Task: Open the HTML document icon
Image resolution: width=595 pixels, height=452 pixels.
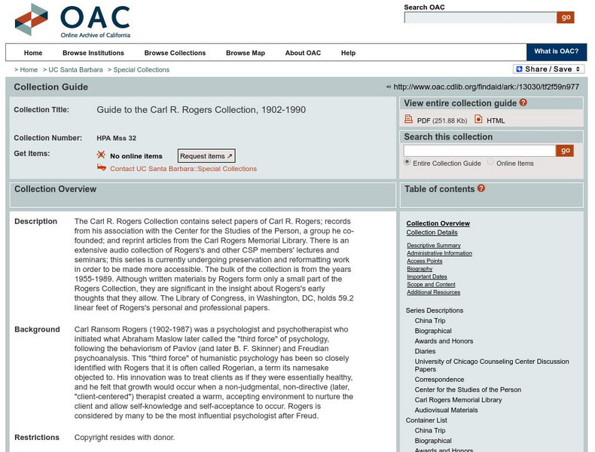Action: (478, 119)
